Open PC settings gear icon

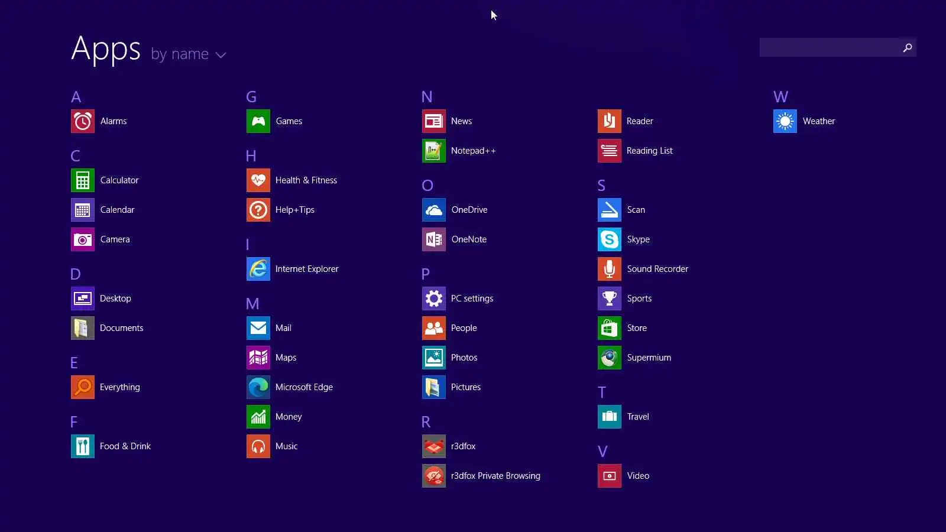coord(434,299)
